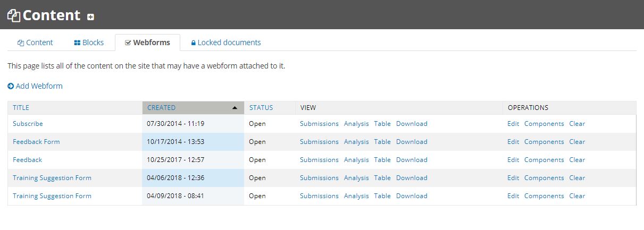The image size is (644, 230).
Task: Download results for Feedback 10/25/2017 row
Action: (x=412, y=160)
